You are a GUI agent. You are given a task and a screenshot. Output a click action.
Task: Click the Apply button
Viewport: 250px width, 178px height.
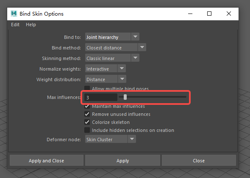click(122, 160)
